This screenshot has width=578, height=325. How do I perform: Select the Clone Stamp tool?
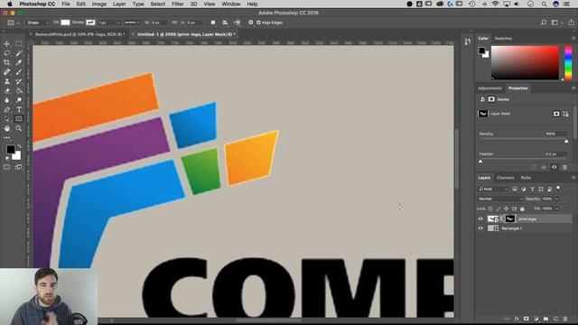click(6, 81)
